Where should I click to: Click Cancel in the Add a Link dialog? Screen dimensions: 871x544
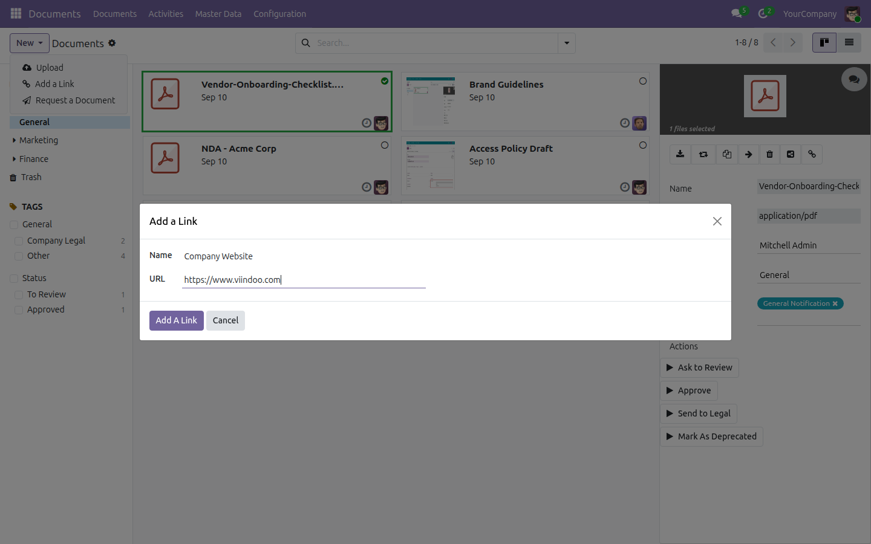click(226, 320)
